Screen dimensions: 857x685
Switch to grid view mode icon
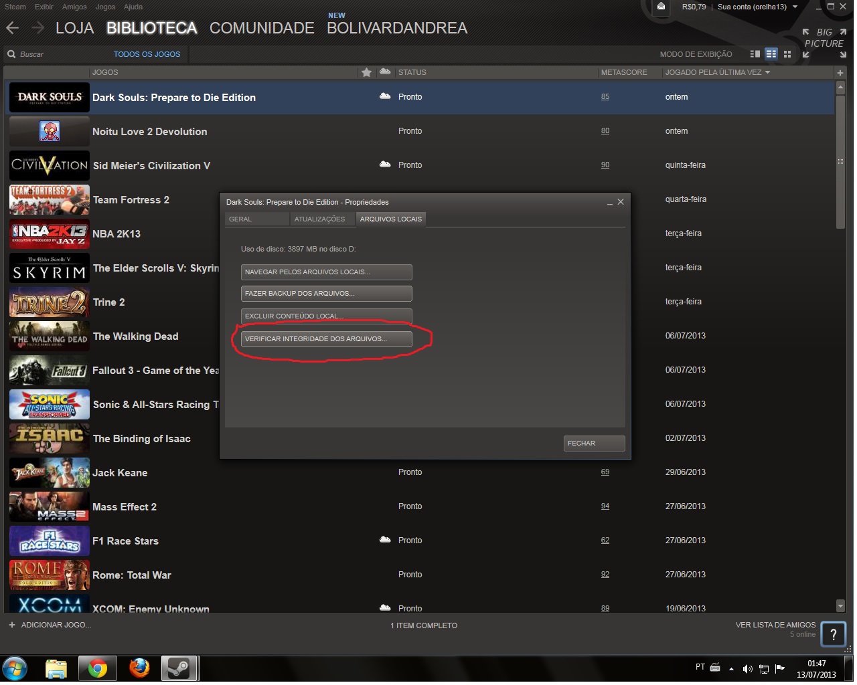pos(787,54)
